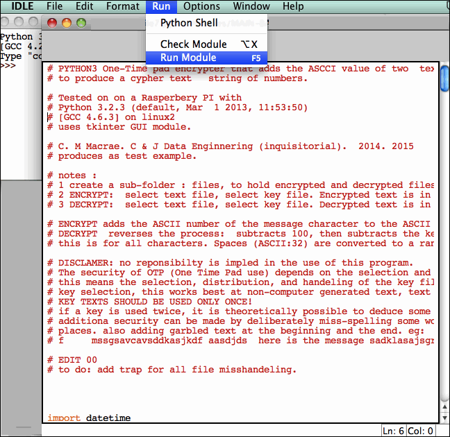The height and width of the screenshot is (437, 450).
Task: Click the '# [GCC 4.6.3] on linux2' line
Action: point(111,117)
